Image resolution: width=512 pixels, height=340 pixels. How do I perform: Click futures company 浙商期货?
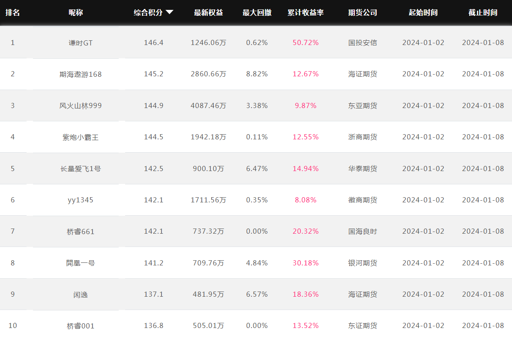362,137
